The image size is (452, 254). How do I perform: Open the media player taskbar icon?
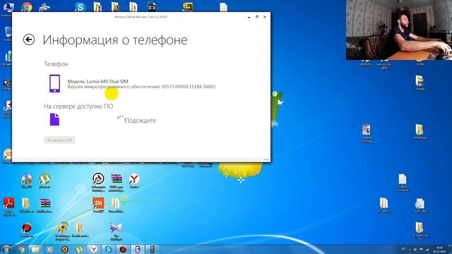[49, 249]
